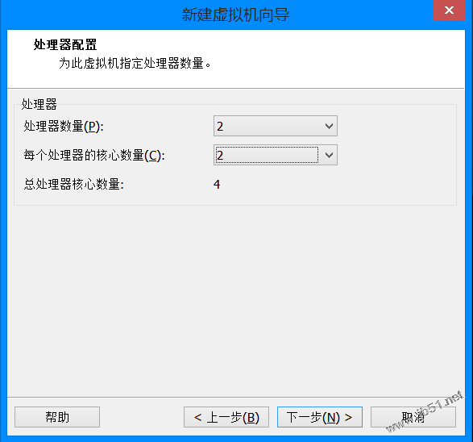Screen dimensions: 473x442
Task: Click the 处理器配置 heading
Action: coord(65,44)
